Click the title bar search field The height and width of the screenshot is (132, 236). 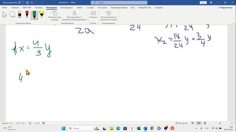tap(119, 3)
